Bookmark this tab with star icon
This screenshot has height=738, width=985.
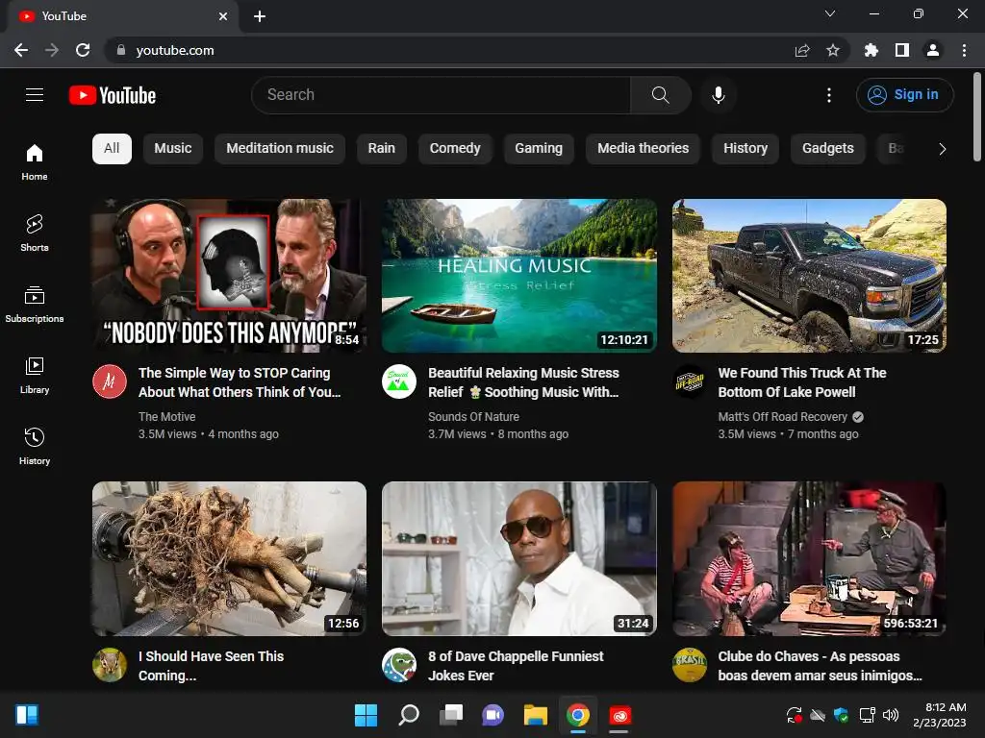coord(833,50)
